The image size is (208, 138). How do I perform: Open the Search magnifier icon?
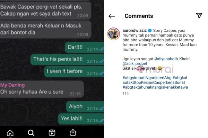pyautogui.click(x=31, y=133)
